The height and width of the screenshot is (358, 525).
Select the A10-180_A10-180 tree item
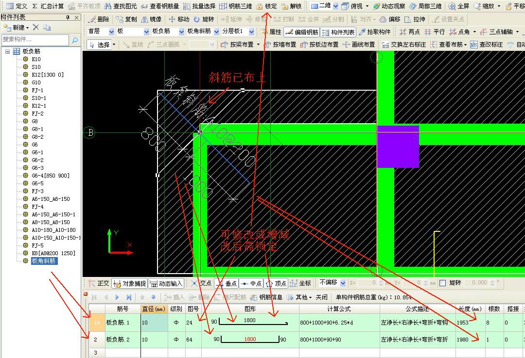click(x=53, y=230)
